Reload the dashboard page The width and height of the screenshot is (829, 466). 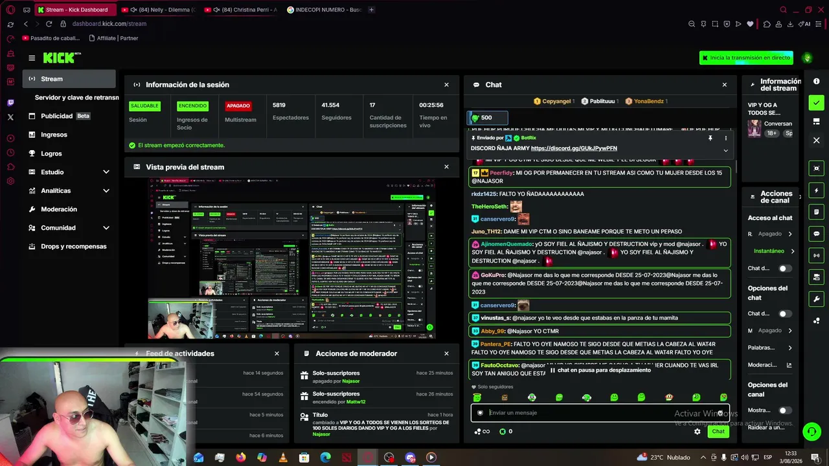[x=49, y=24]
